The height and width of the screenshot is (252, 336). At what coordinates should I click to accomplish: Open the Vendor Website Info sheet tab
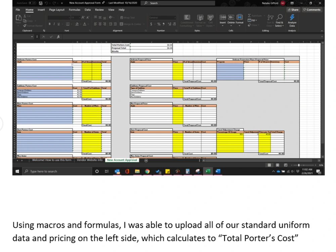coord(90,160)
